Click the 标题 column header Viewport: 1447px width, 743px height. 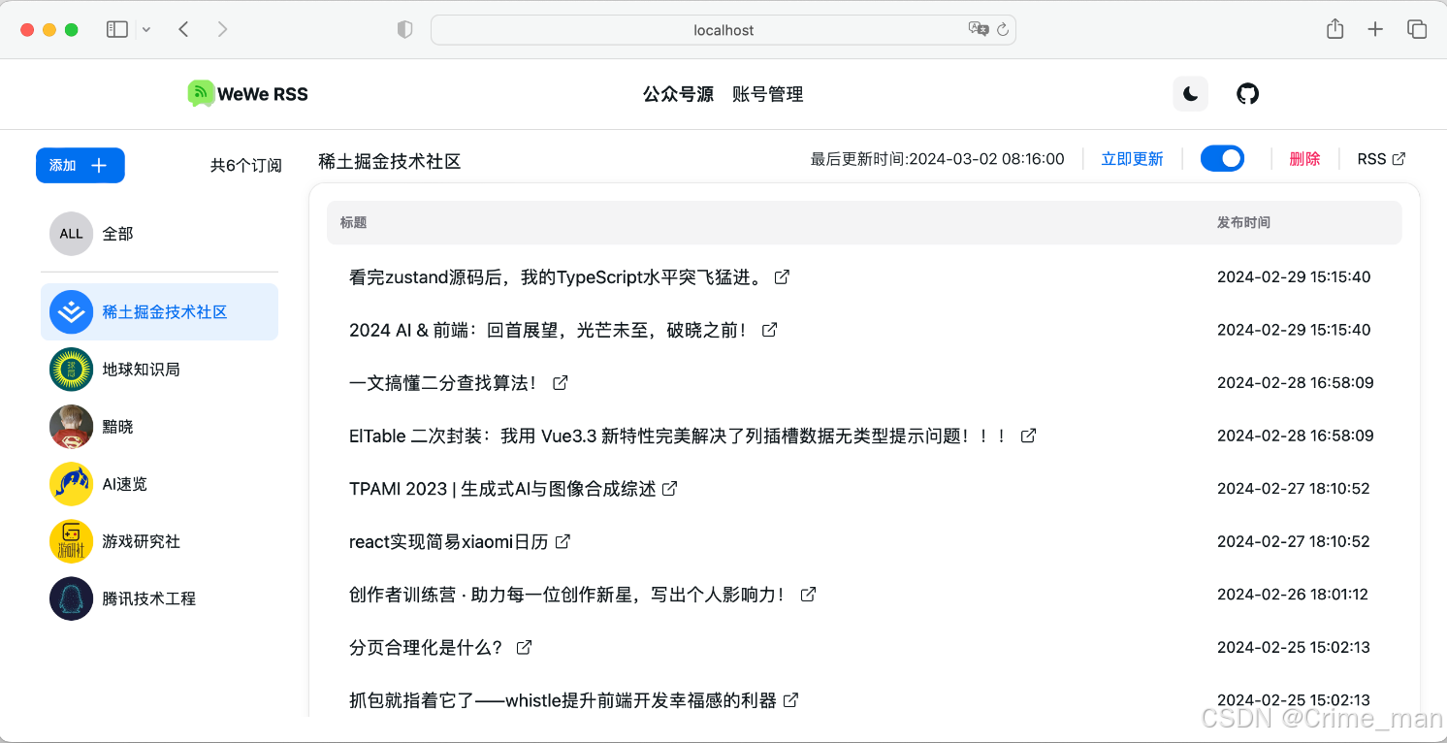pyautogui.click(x=353, y=222)
